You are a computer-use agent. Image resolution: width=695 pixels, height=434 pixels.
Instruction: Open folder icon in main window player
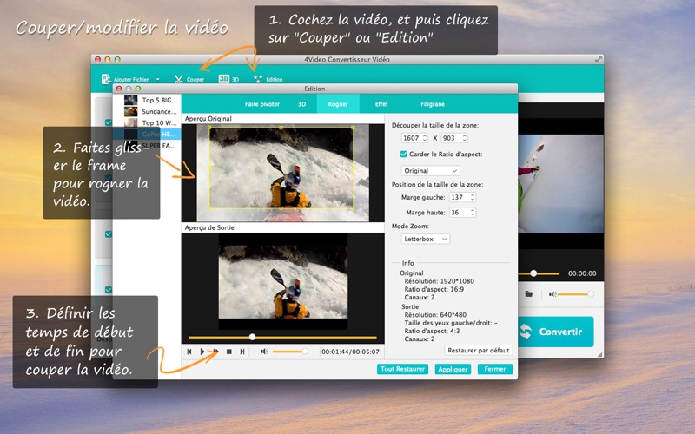[529, 294]
